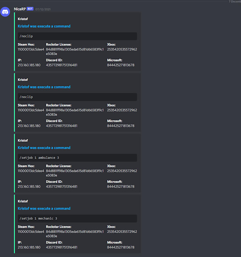Click the Microsoft value in first embed

coord(121,65)
